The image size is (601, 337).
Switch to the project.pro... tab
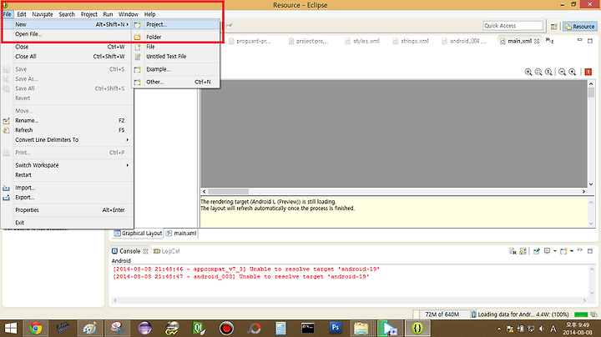click(x=309, y=41)
